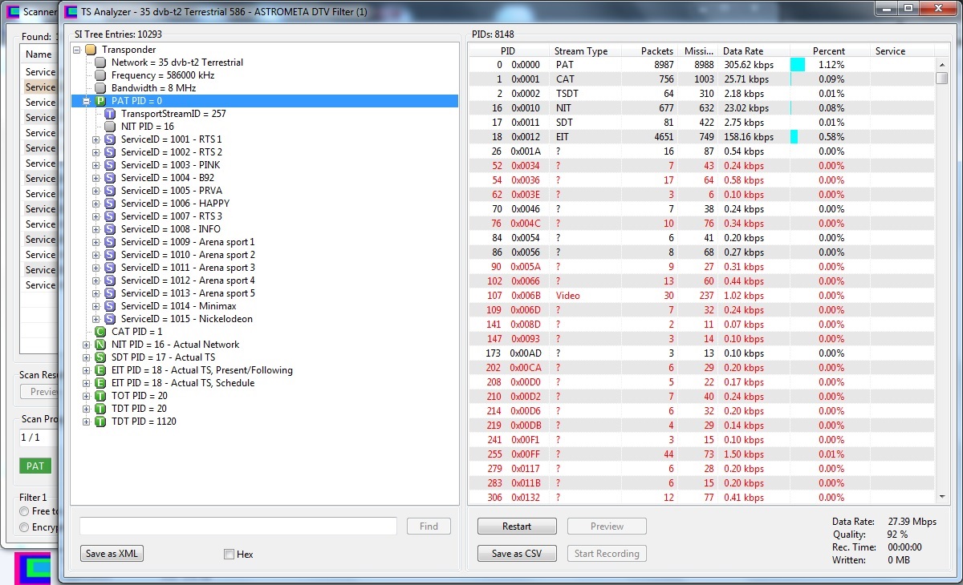Click the gray icon beside Network = 35 dvb-t2
Screen dimensions: 963x585
pos(100,63)
